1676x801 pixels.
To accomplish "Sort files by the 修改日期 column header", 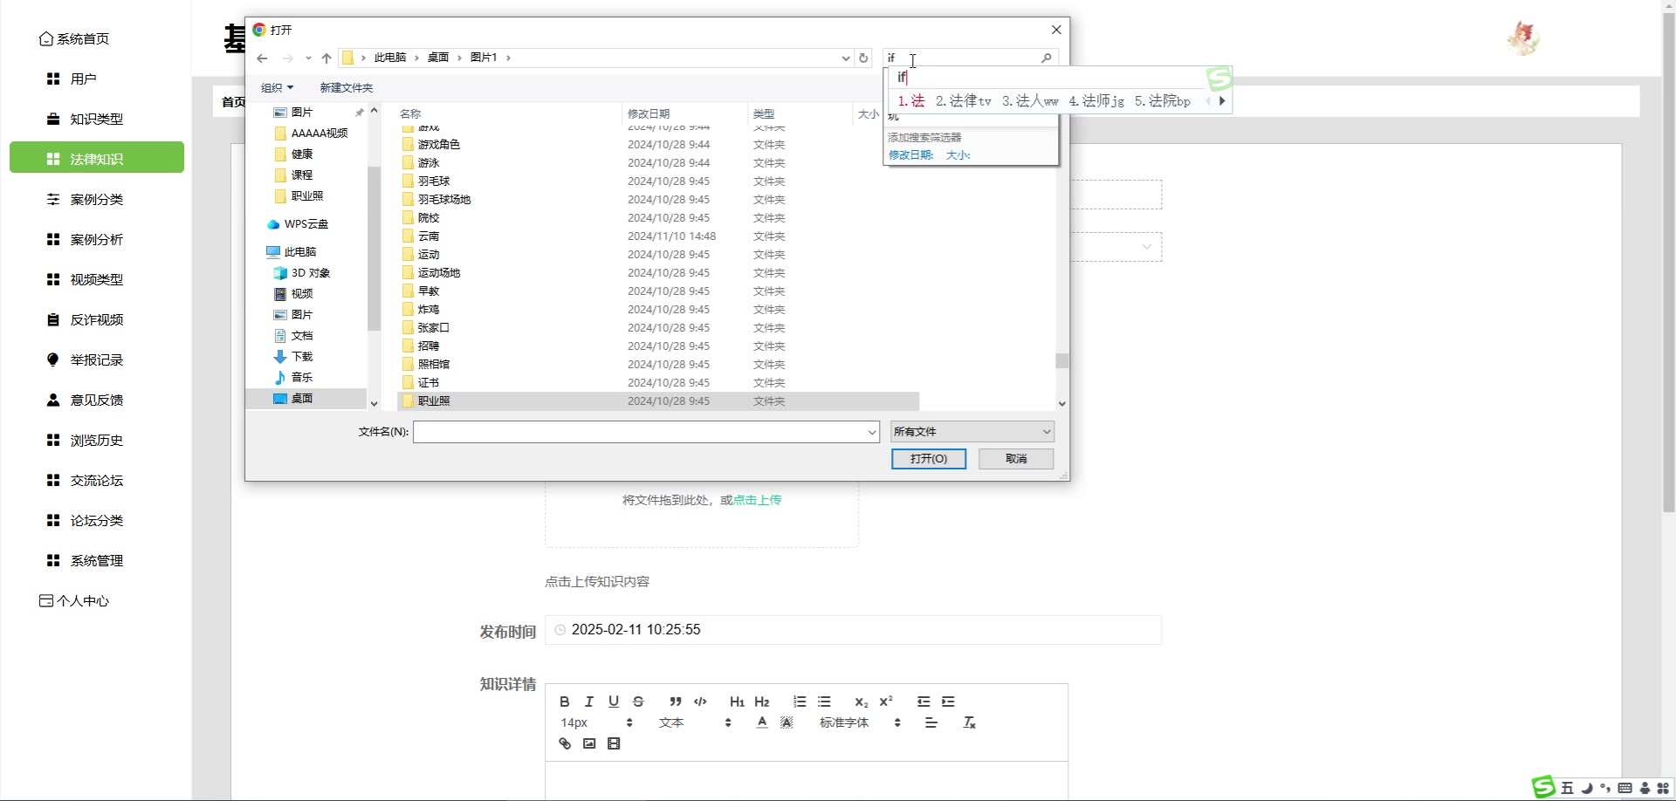I will coord(684,113).
